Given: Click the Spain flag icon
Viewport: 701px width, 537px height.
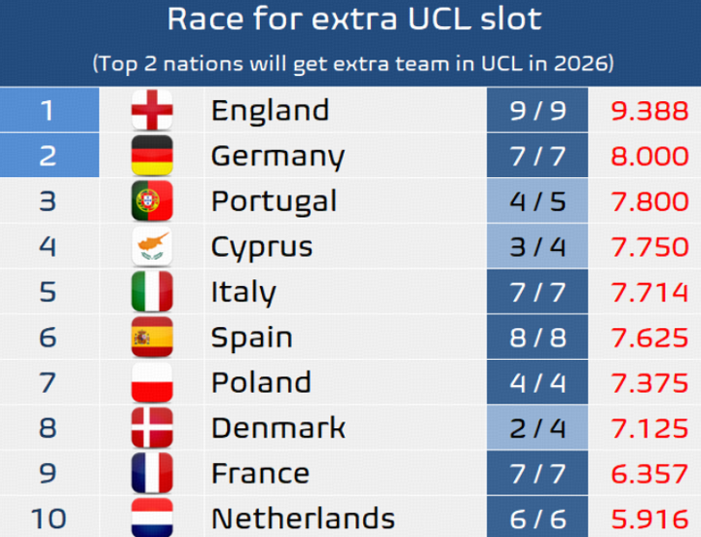Looking at the screenshot, I should pos(152,338).
